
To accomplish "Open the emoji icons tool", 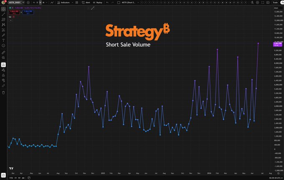I will point(3,46).
